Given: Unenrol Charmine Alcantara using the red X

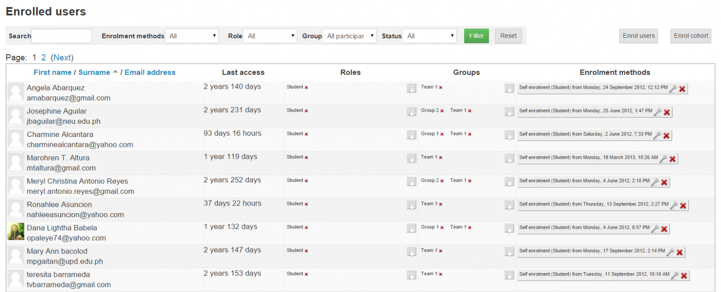Looking at the screenshot, I should (666, 136).
